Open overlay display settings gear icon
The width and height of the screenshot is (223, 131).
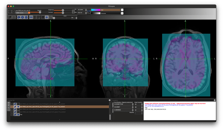(10, 12)
